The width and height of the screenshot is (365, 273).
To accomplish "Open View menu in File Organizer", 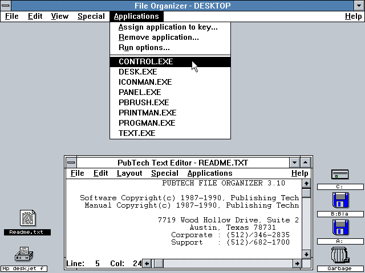I will coord(59,16).
